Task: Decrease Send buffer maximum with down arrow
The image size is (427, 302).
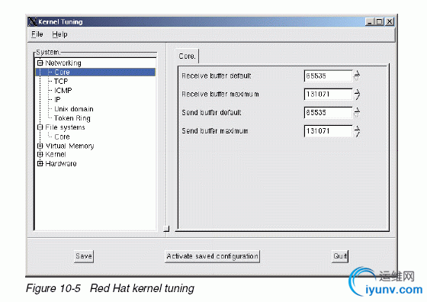Action: point(357,133)
